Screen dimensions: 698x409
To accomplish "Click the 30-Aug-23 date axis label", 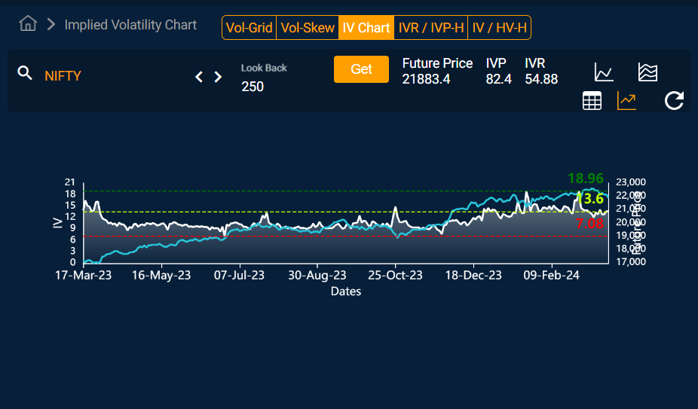I will 317,276.
